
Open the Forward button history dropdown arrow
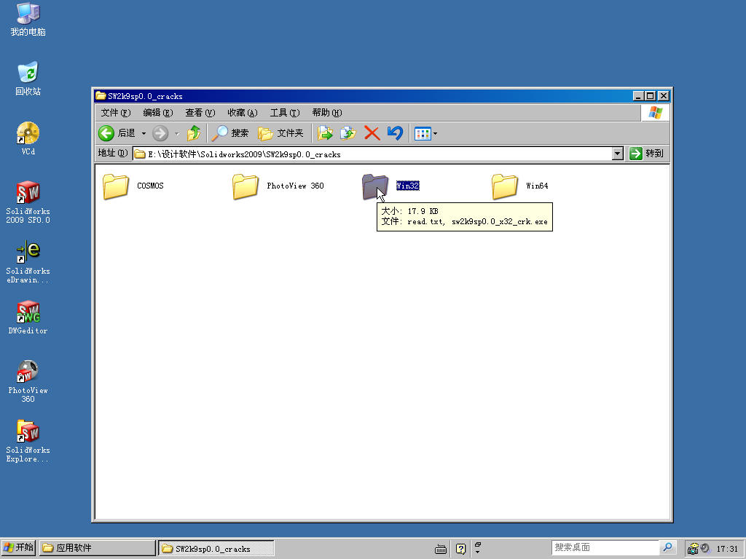tap(177, 134)
